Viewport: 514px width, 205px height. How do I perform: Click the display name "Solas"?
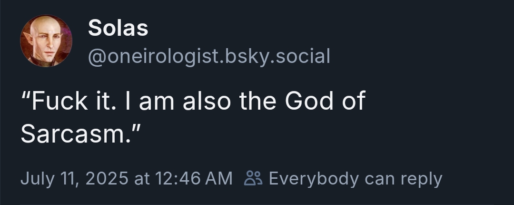click(118, 29)
